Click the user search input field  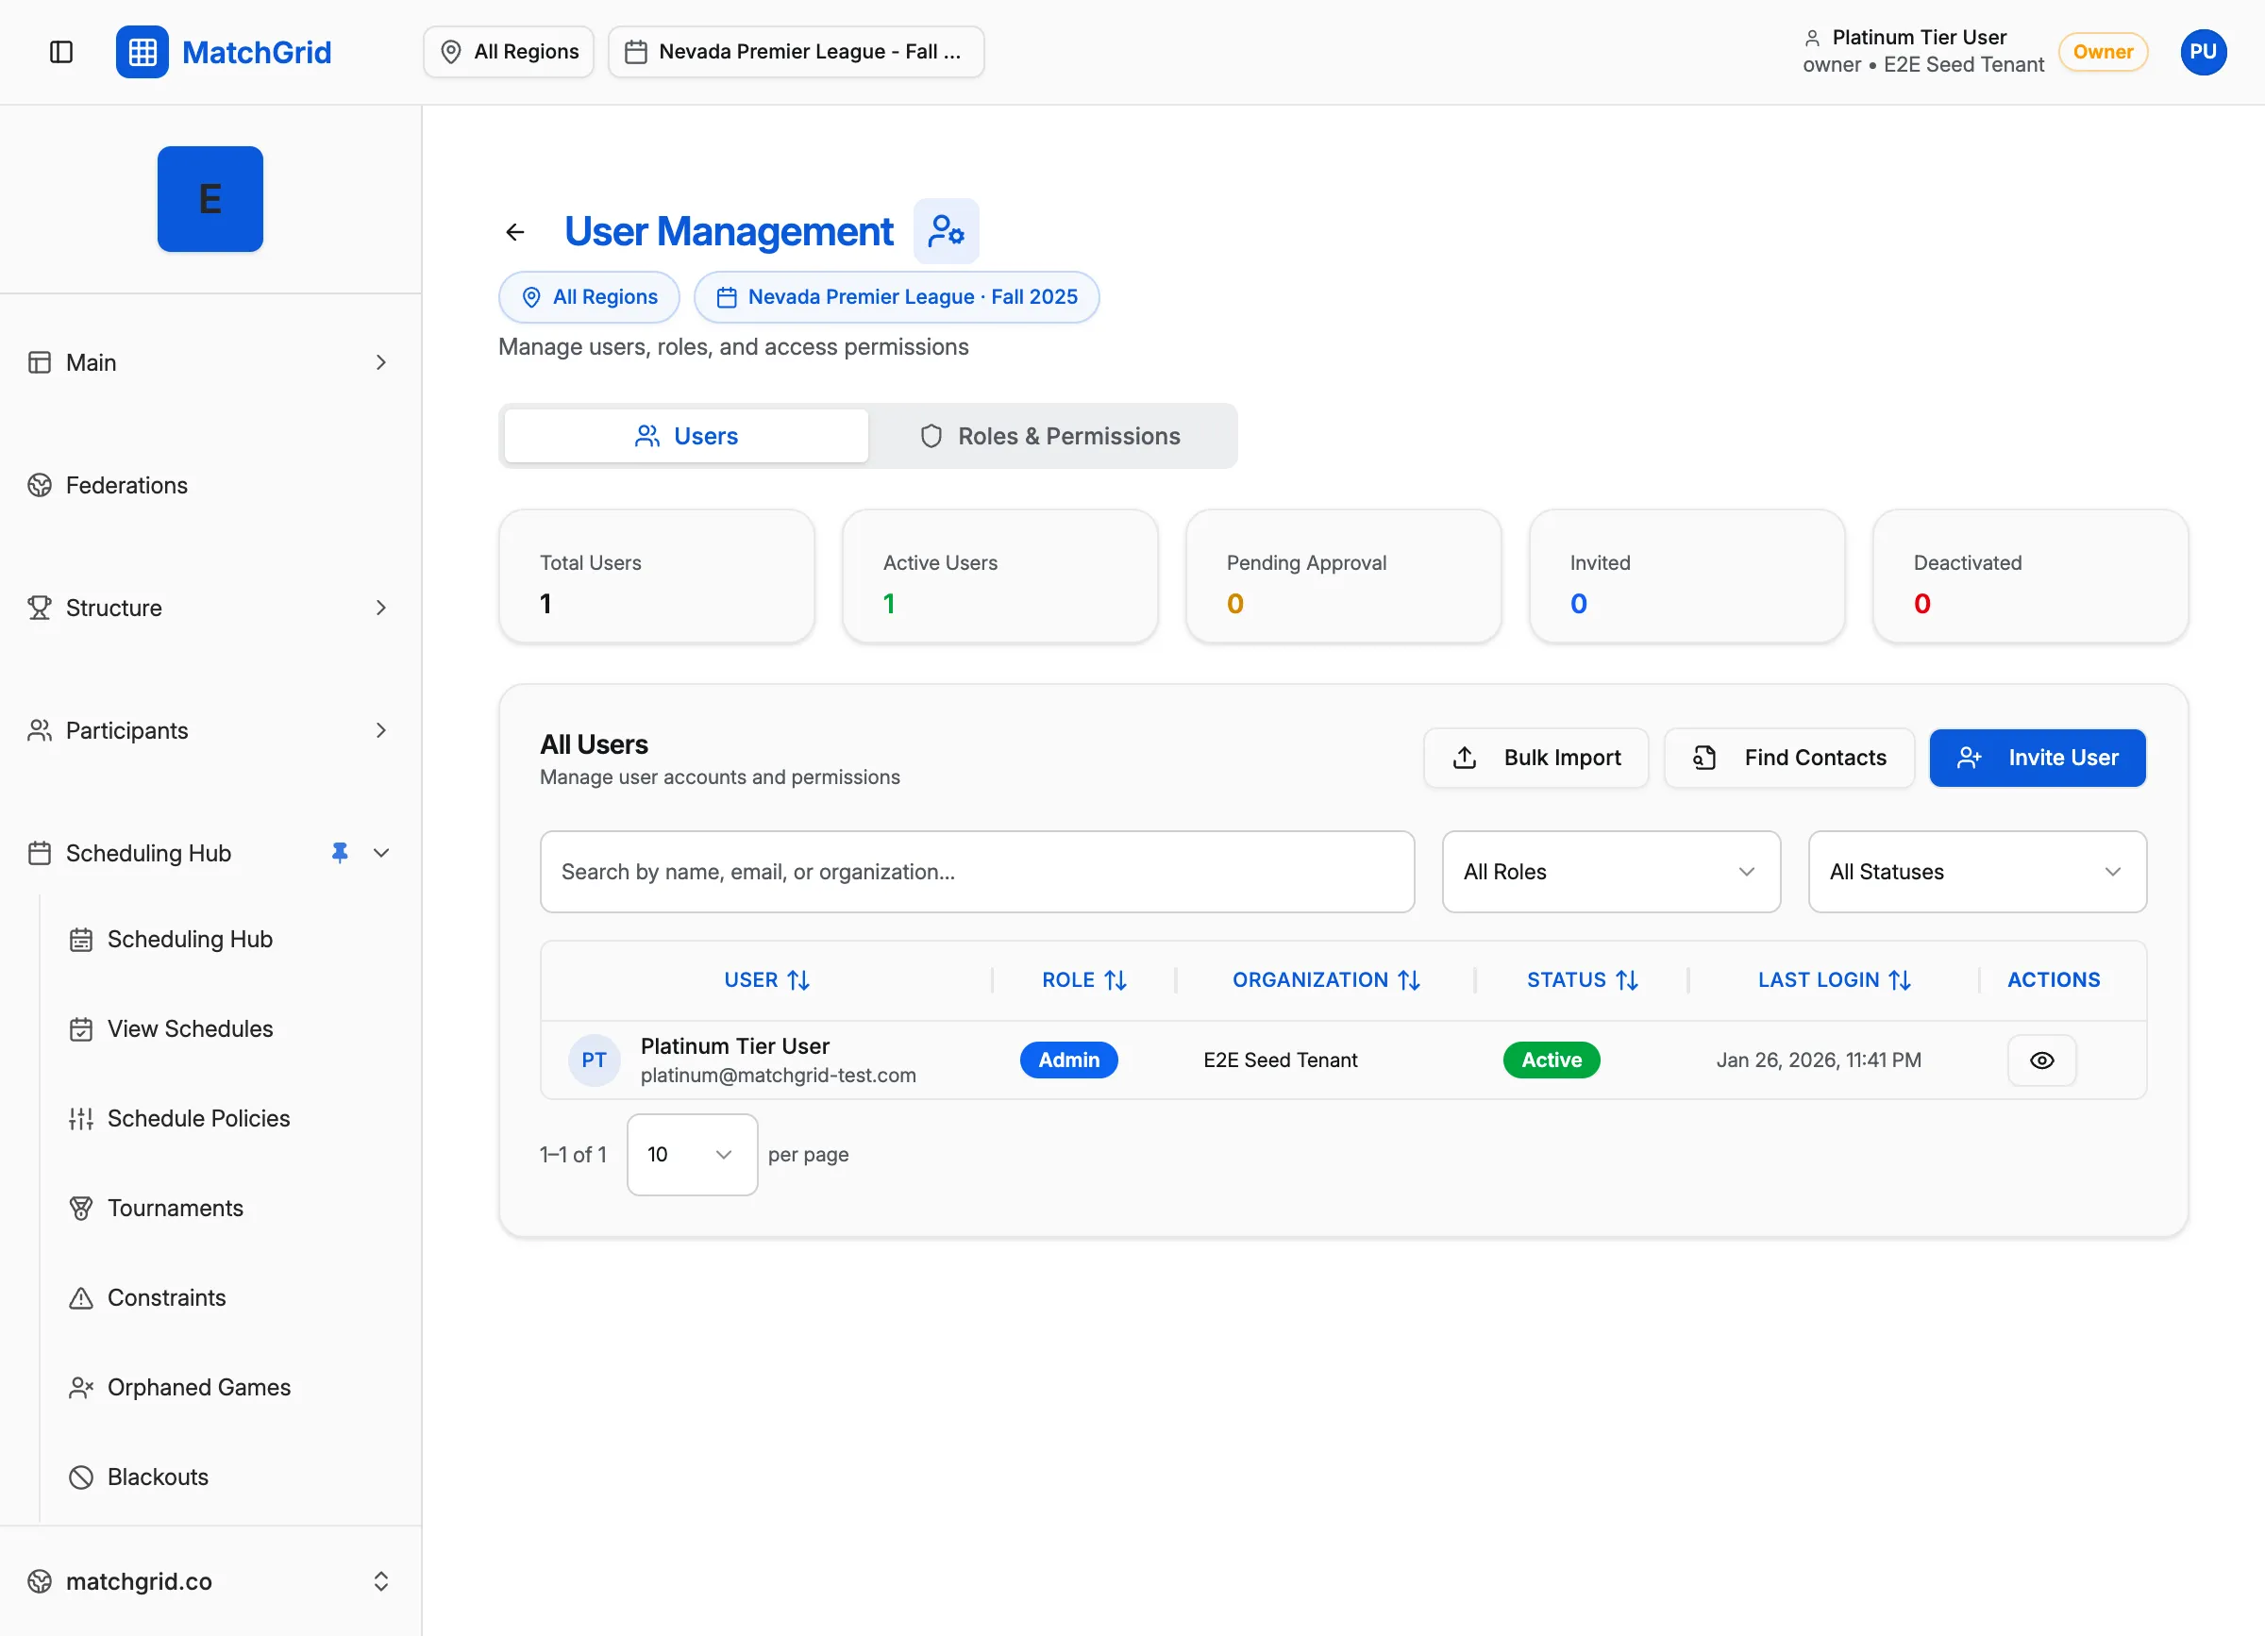pyautogui.click(x=976, y=872)
